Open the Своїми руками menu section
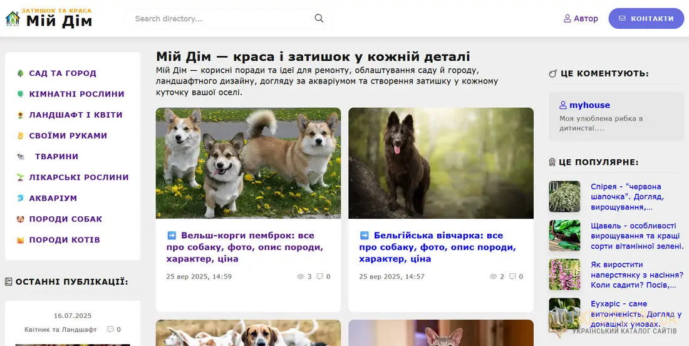 tap(68, 136)
